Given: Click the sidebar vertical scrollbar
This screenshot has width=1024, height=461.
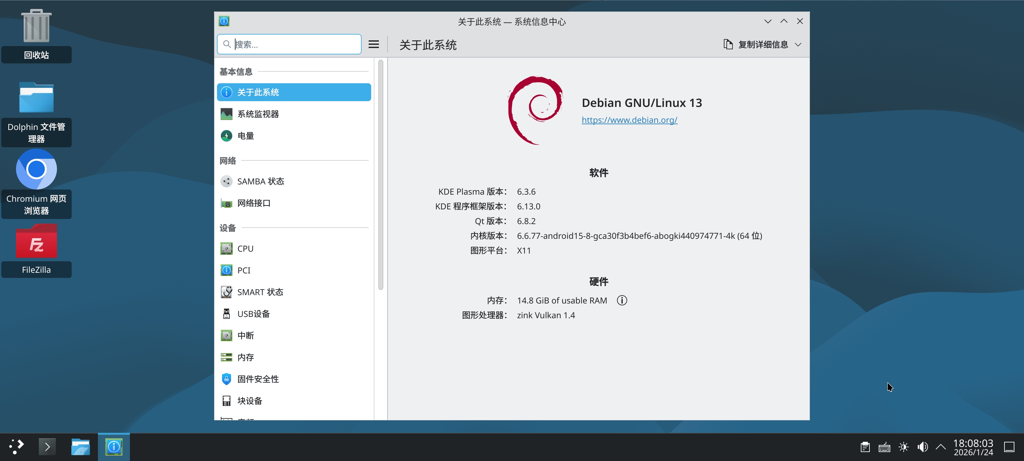Looking at the screenshot, I should coord(380,175).
